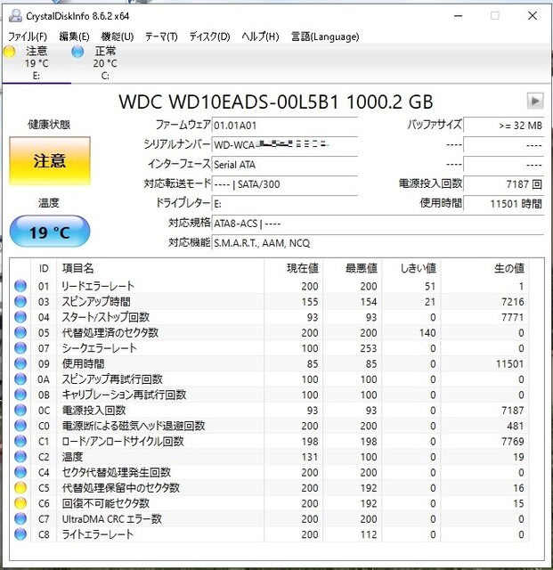Click yellow warning icon for C5 代替処理保留中のセクタ数
This screenshot has height=570, width=553.
[x=20, y=487]
